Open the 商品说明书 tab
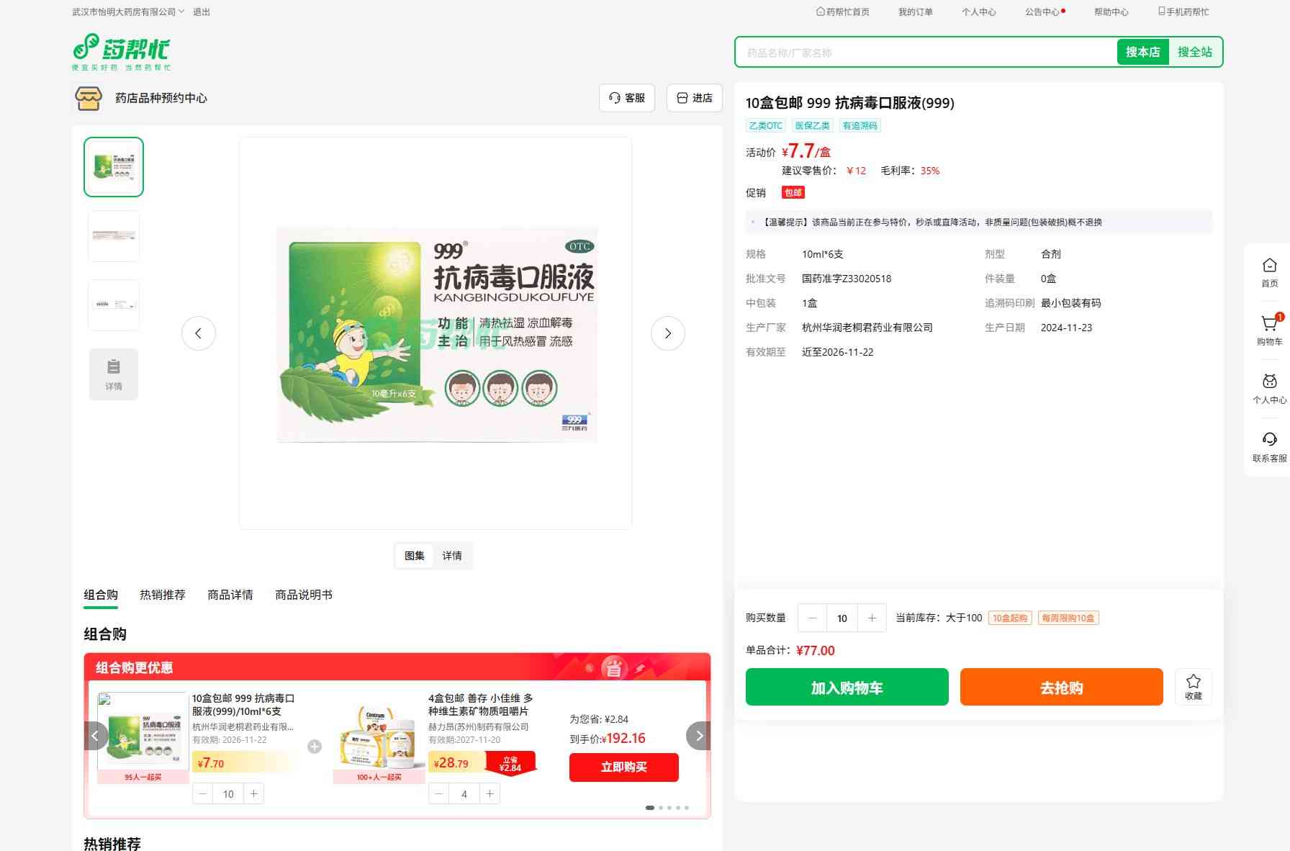1290x851 pixels. [304, 595]
